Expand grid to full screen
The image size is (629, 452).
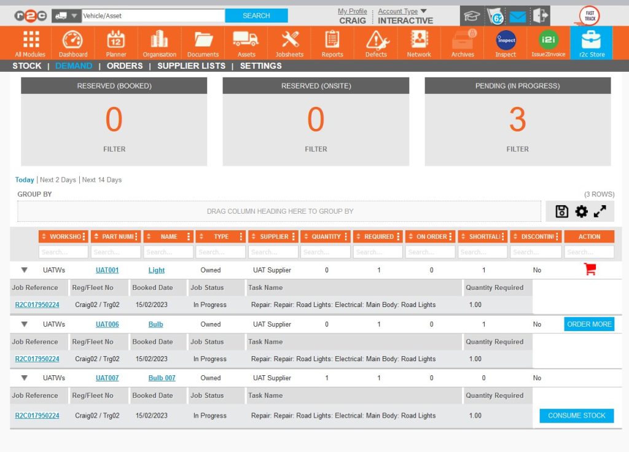[600, 211]
